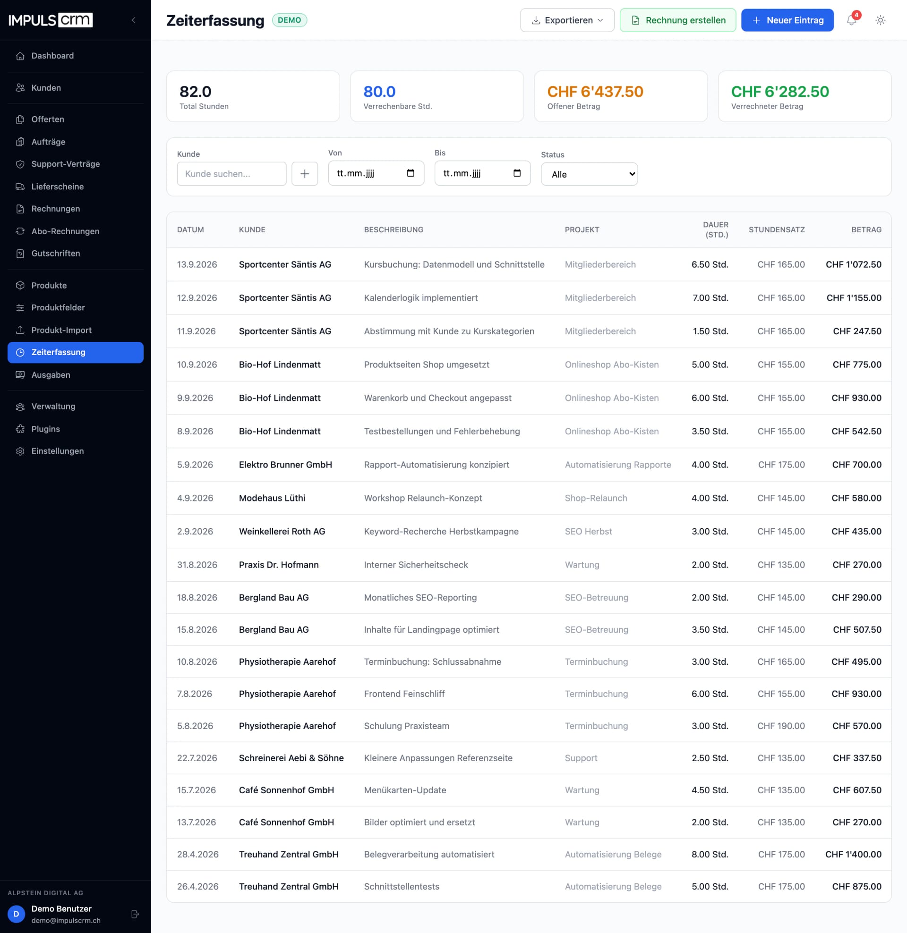907x933 pixels.
Task: Open the Plugins page
Action: (75, 429)
